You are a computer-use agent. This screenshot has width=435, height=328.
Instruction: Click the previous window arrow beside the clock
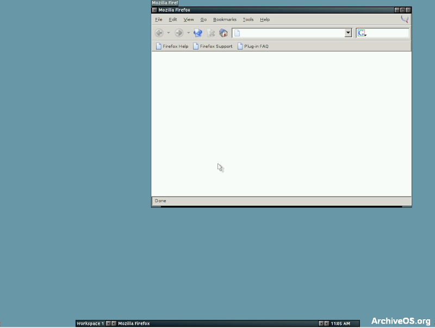click(x=321, y=324)
